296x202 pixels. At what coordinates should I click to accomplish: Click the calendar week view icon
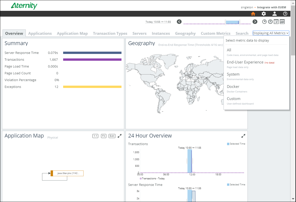tap(282, 22)
